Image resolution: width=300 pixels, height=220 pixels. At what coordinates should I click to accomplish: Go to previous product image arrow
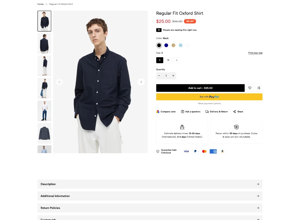tap(59, 82)
